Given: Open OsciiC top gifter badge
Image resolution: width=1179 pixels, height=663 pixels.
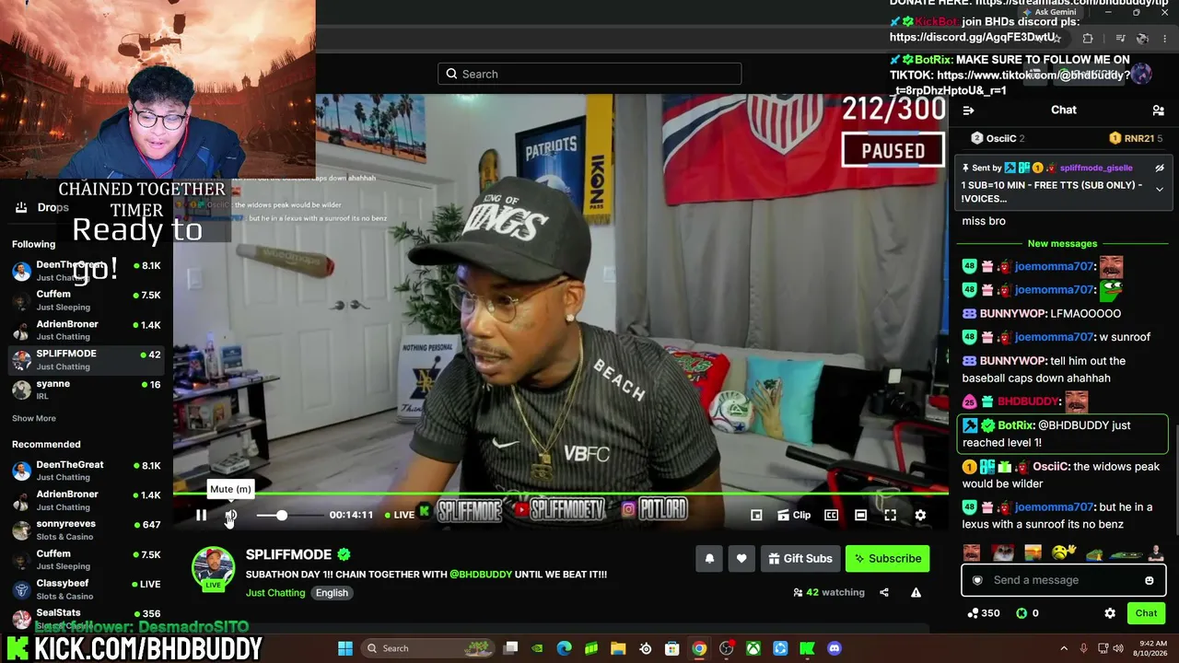Looking at the screenshot, I should pos(998,138).
